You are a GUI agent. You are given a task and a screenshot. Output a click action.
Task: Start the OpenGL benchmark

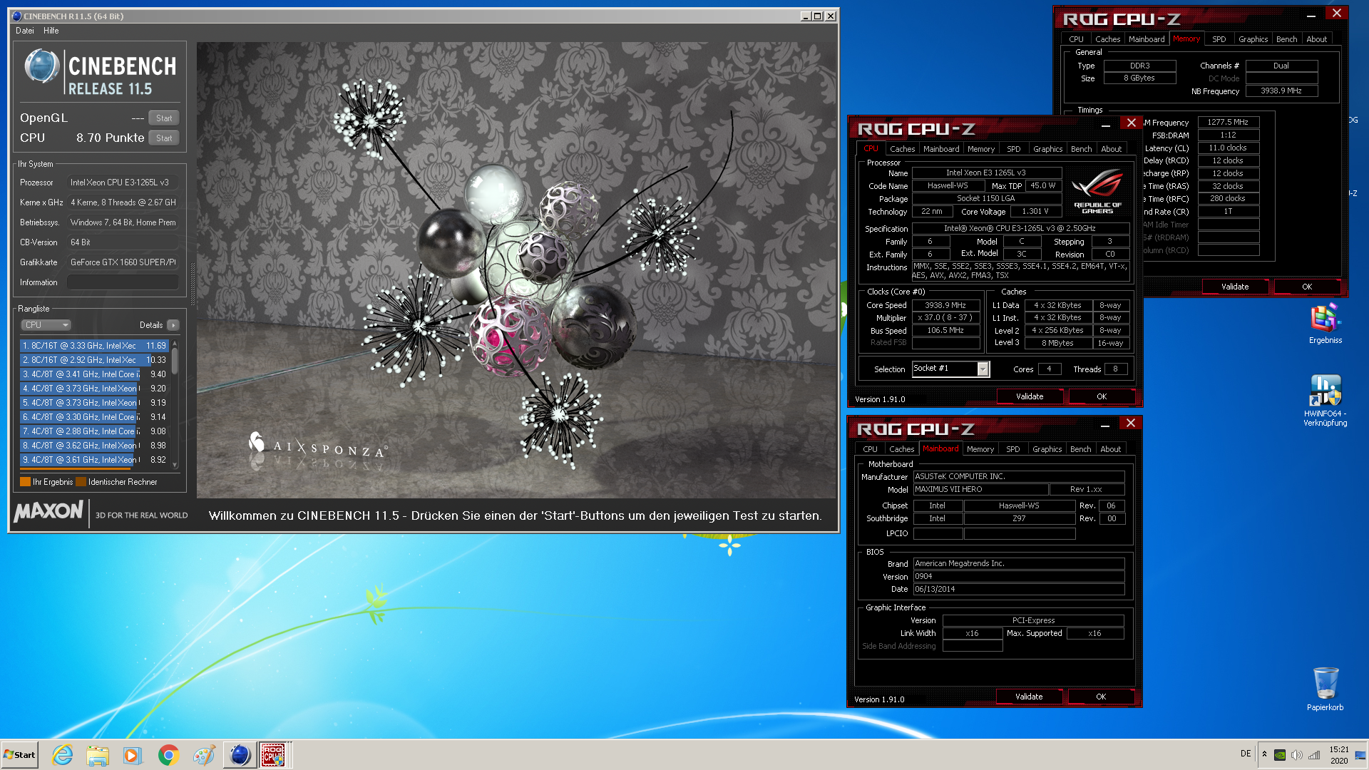(x=164, y=118)
